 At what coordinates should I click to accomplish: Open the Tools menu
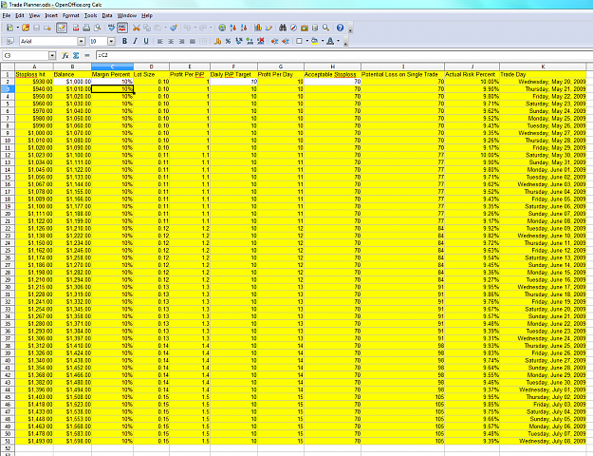click(90, 15)
